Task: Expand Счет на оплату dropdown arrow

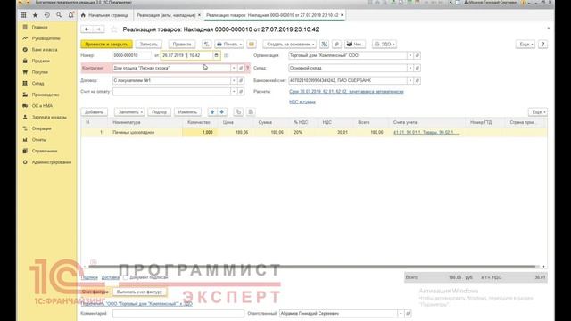Action: (x=234, y=91)
